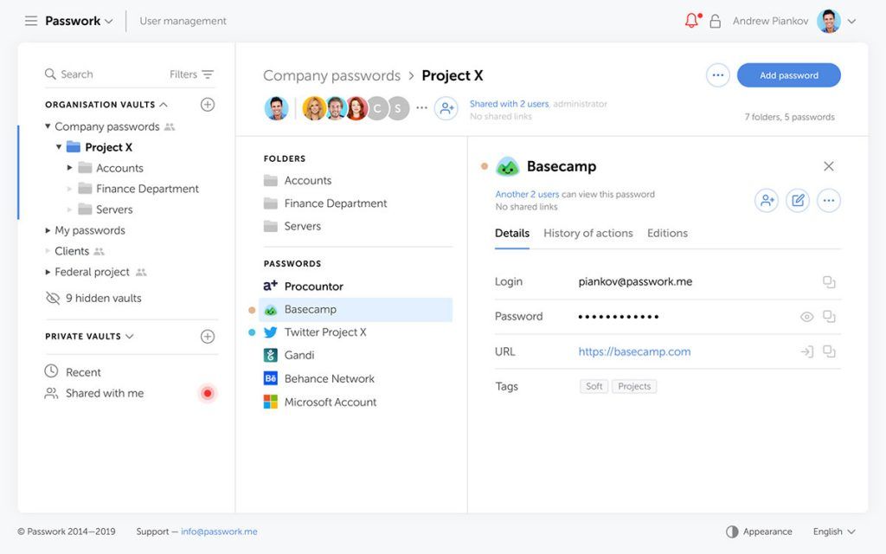Click the notifications bell icon
The image size is (886, 554).
pos(692,21)
